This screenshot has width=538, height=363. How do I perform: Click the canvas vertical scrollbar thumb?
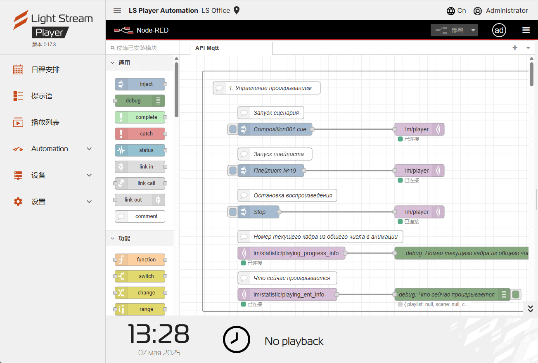click(x=531, y=74)
